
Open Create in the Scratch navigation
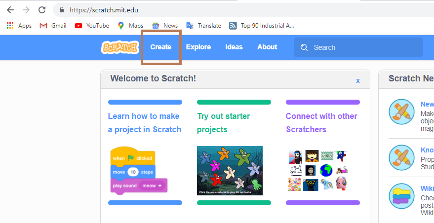point(161,47)
